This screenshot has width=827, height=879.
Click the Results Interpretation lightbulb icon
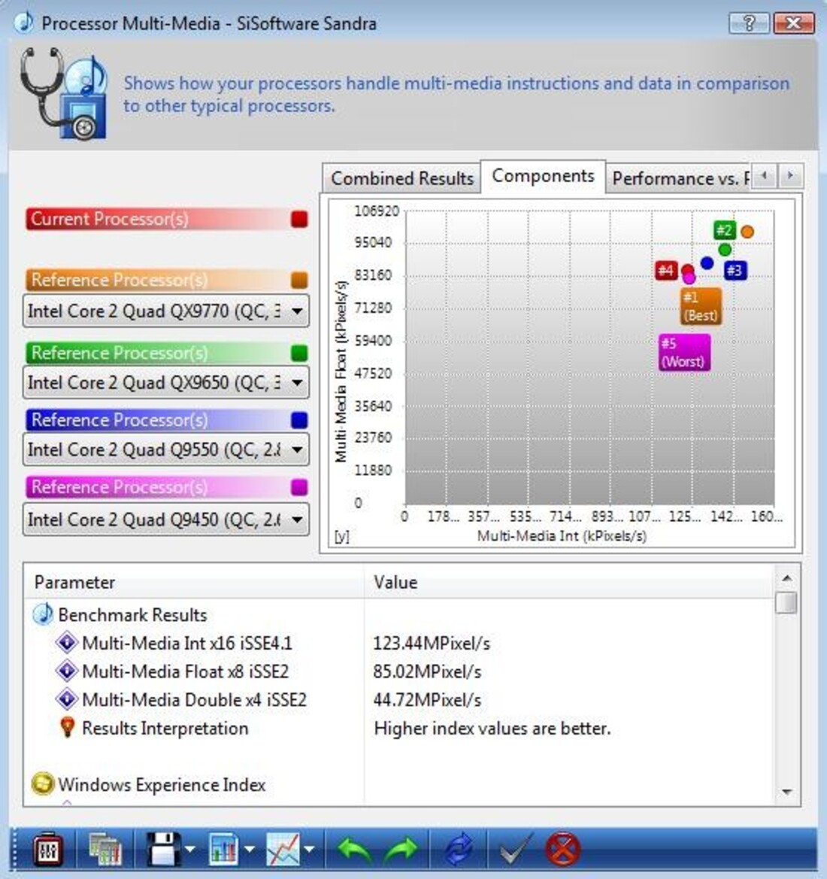point(67,728)
